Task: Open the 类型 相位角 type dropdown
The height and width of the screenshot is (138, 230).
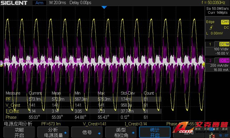Action: tap(121, 133)
